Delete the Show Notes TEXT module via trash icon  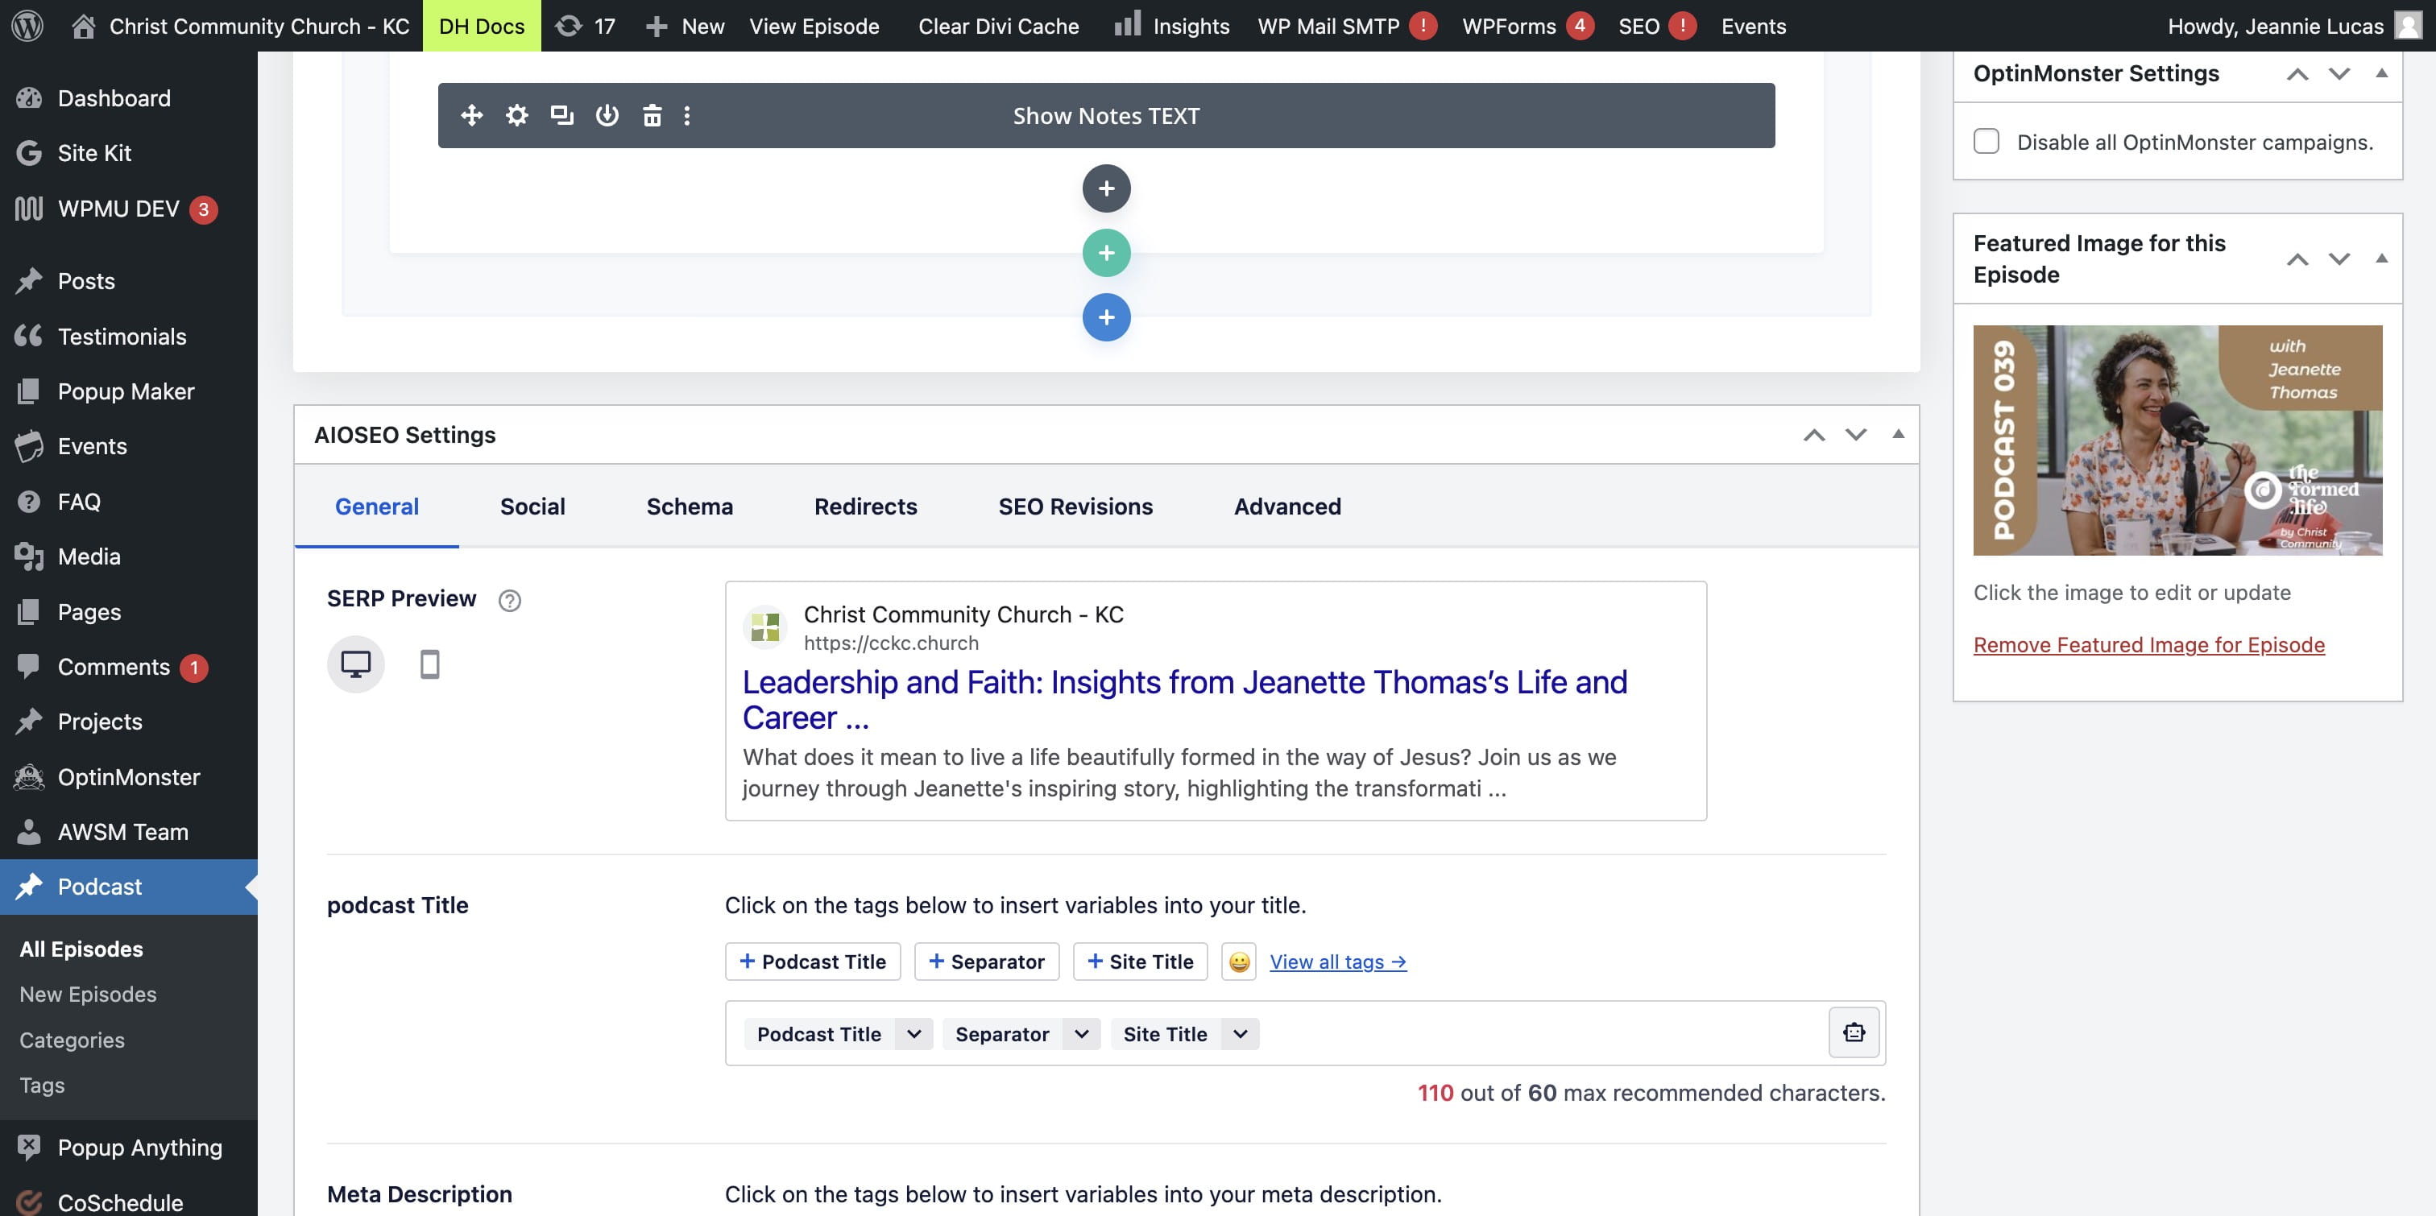652,115
